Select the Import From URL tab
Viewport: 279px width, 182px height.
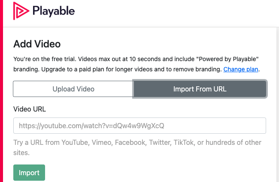tap(200, 89)
